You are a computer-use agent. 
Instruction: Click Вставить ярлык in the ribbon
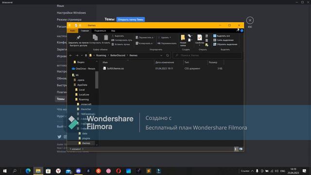click(x=121, y=44)
